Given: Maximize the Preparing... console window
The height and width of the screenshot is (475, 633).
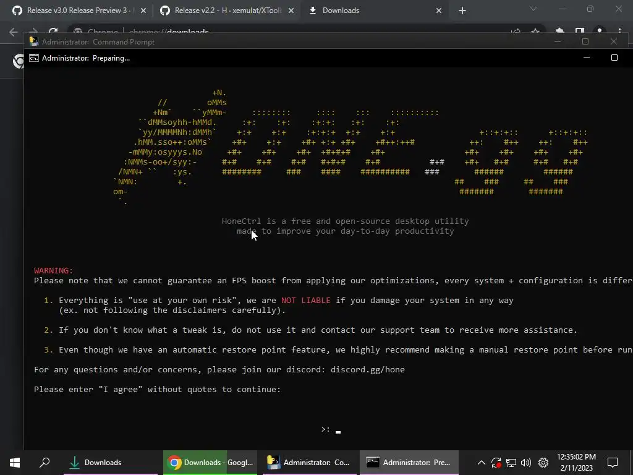Looking at the screenshot, I should (x=614, y=58).
